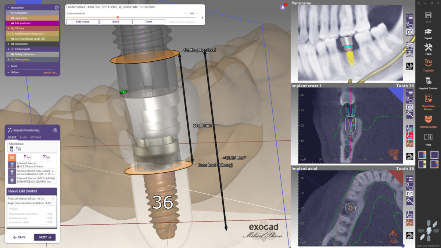Take a snapshot of the Implant axial view

[x=410, y=194]
